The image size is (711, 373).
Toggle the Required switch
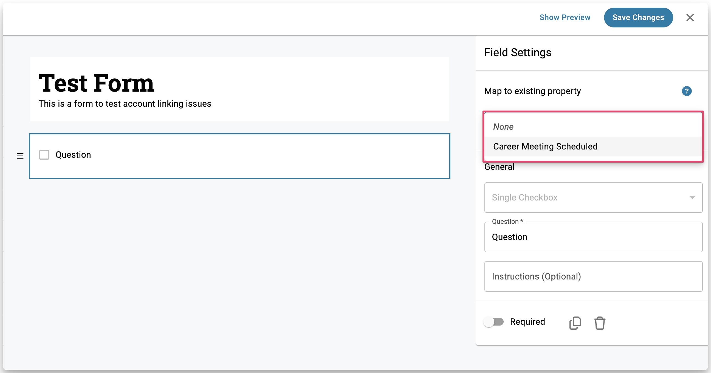pyautogui.click(x=493, y=322)
